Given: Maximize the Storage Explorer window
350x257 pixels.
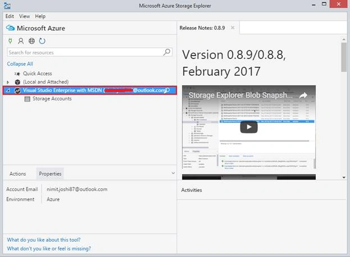Looking at the screenshot, I should (324, 4).
